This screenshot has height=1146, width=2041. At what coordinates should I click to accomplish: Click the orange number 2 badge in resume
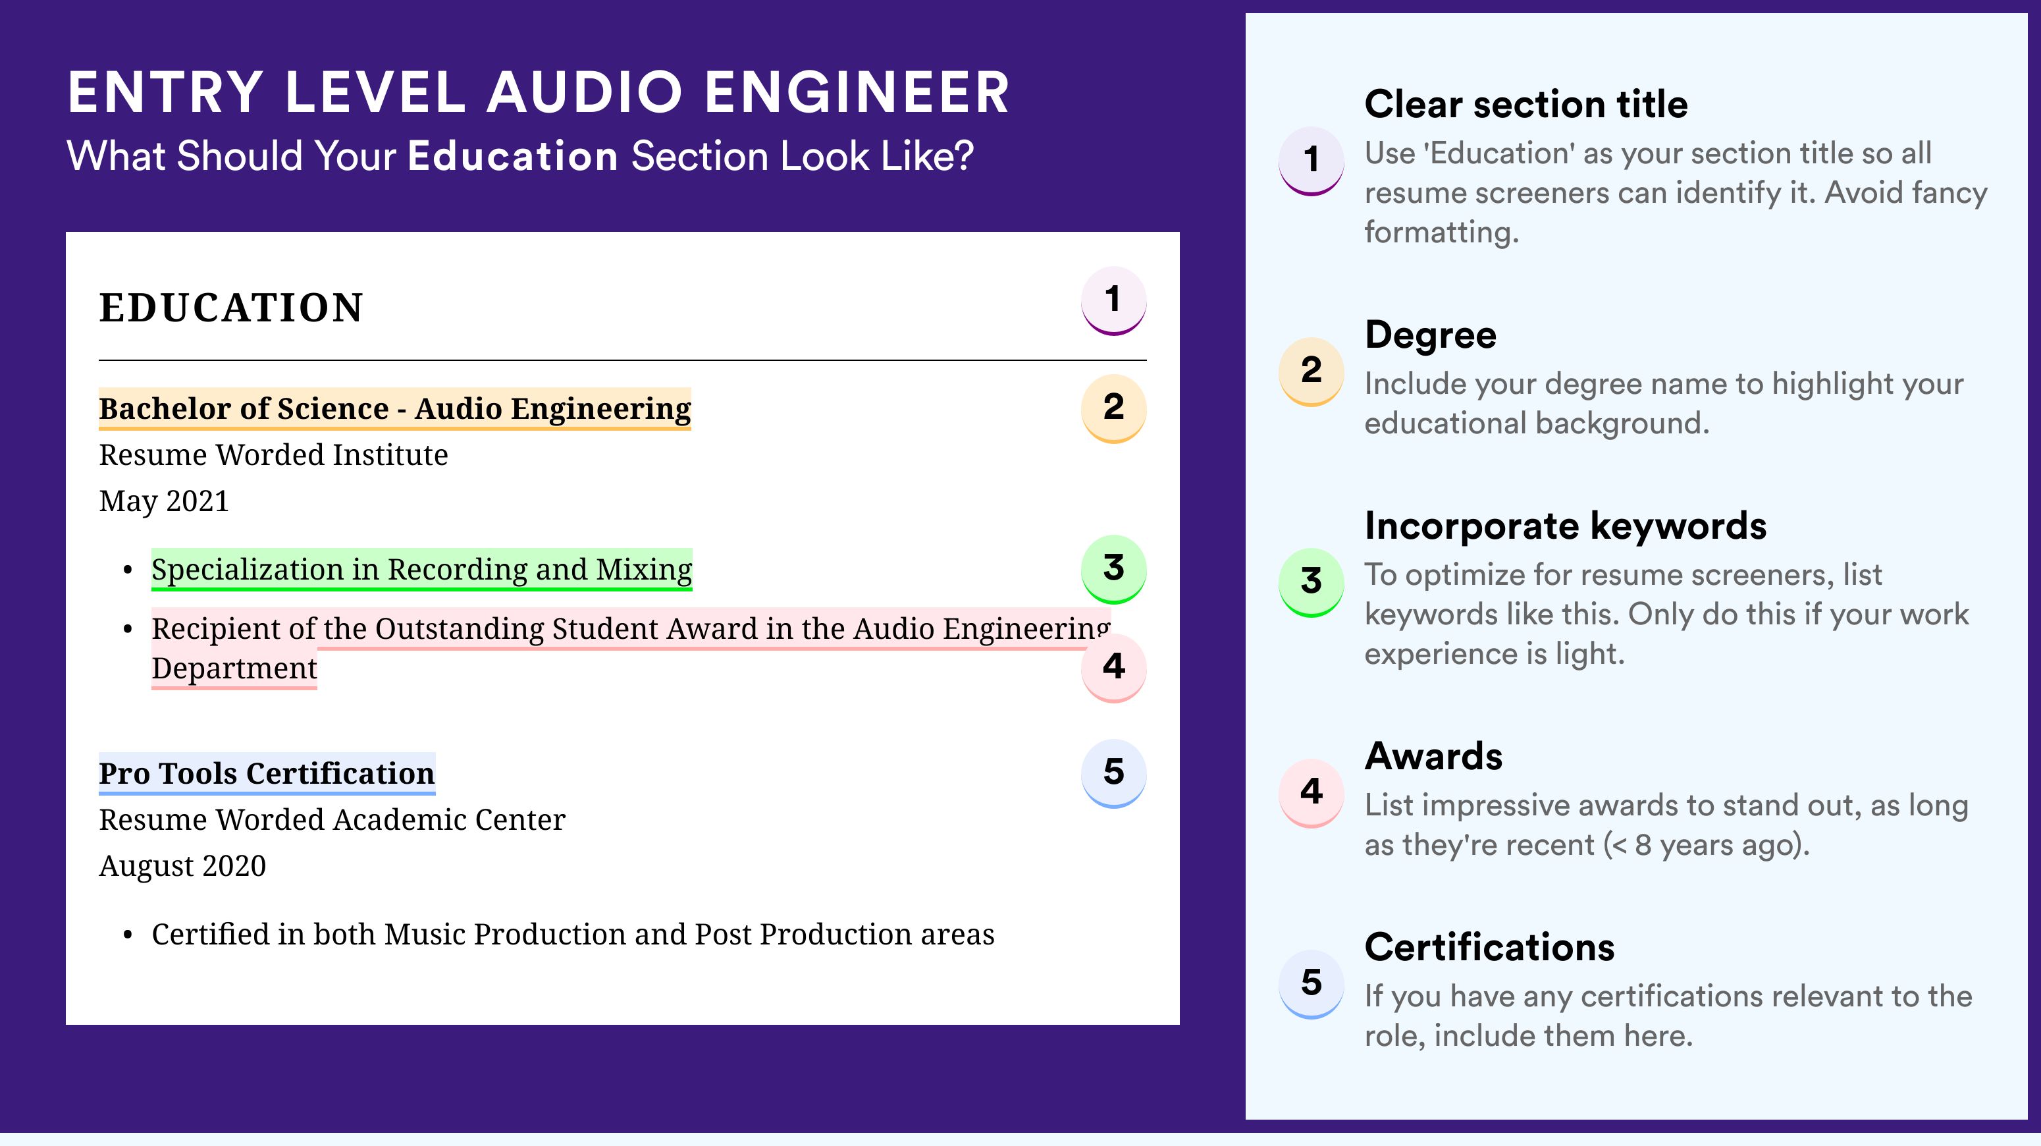(x=1113, y=408)
